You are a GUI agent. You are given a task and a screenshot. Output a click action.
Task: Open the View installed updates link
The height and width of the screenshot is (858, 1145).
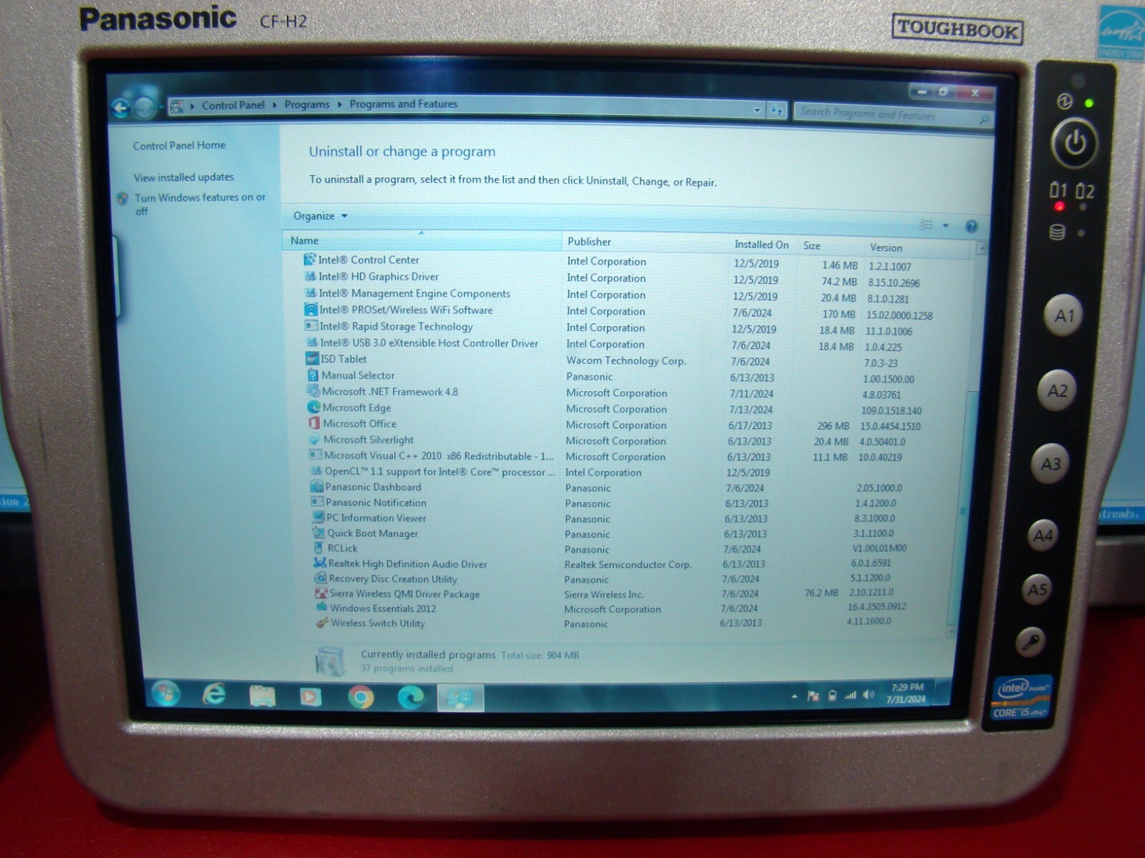[184, 177]
